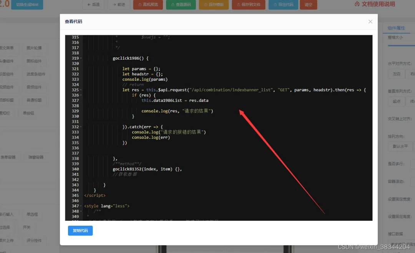
Task: Click line number 340 in the gutter
Action: 75,169
